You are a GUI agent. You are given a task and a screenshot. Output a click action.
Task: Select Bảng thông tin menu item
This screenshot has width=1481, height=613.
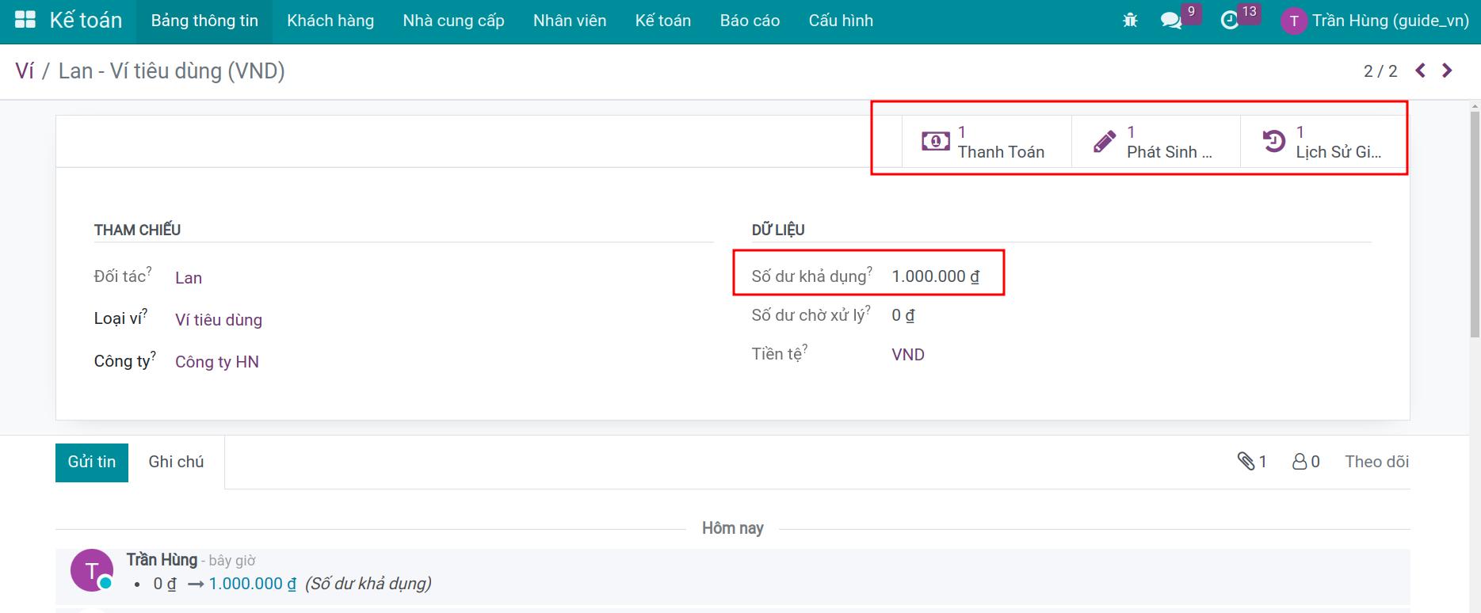pyautogui.click(x=204, y=21)
